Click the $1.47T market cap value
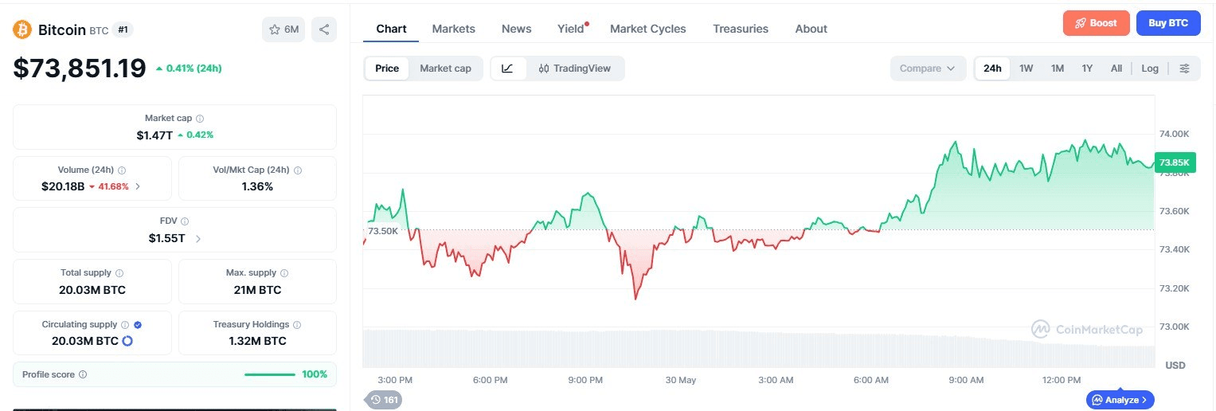 [x=154, y=135]
